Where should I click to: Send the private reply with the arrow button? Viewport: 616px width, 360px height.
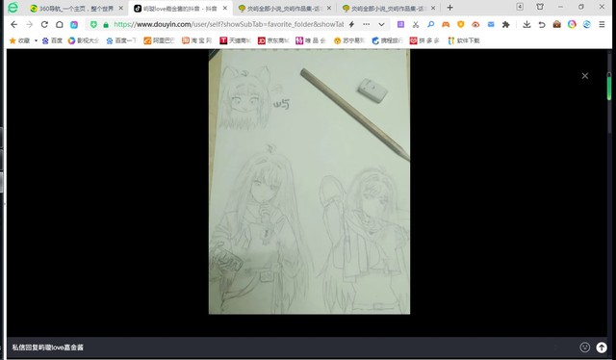[x=602, y=347]
